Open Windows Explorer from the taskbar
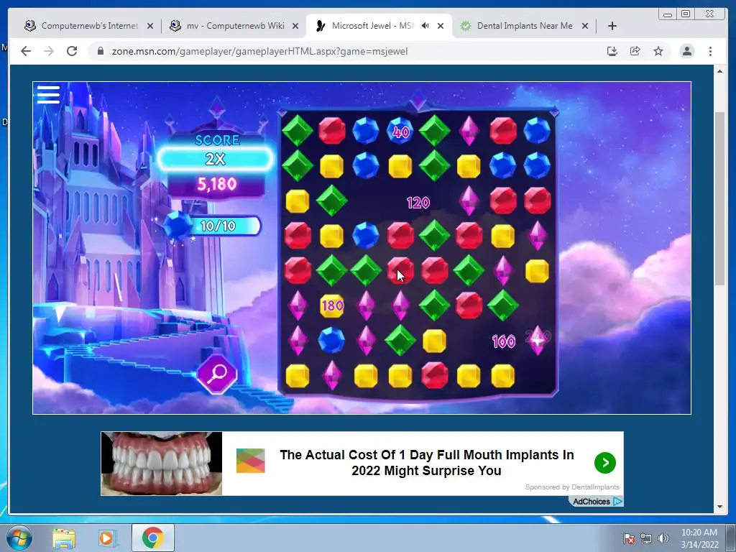This screenshot has height=552, width=736. coord(64,538)
